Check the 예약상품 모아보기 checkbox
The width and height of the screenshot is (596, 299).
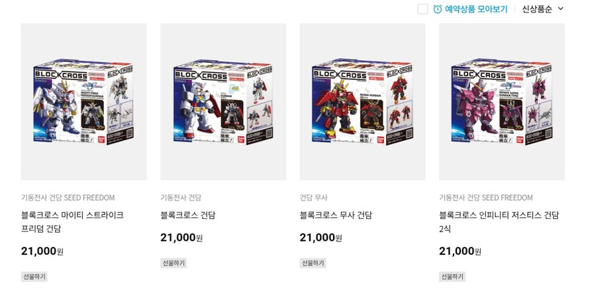(422, 9)
